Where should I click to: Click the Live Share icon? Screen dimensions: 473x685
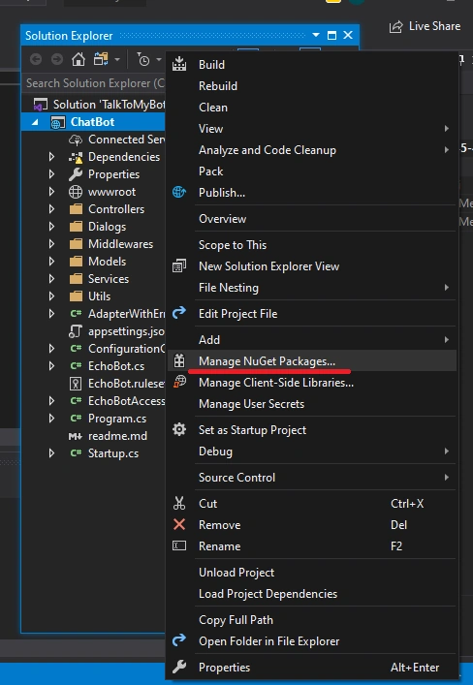(395, 27)
